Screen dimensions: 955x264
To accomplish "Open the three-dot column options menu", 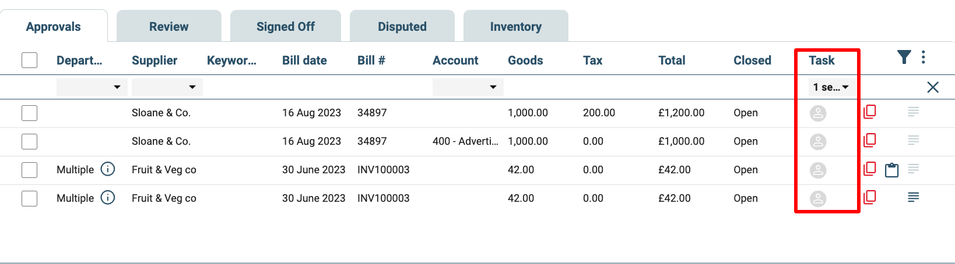I will [x=923, y=57].
